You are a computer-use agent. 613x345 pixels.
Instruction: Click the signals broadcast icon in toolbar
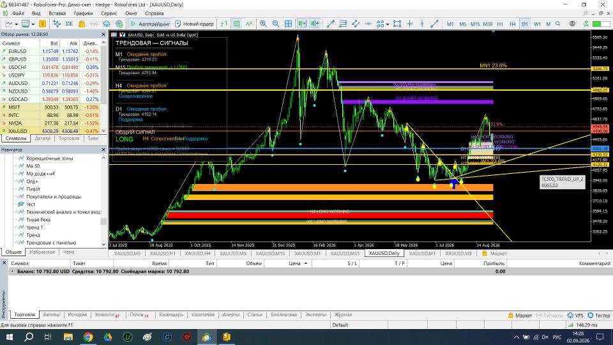pos(94,24)
